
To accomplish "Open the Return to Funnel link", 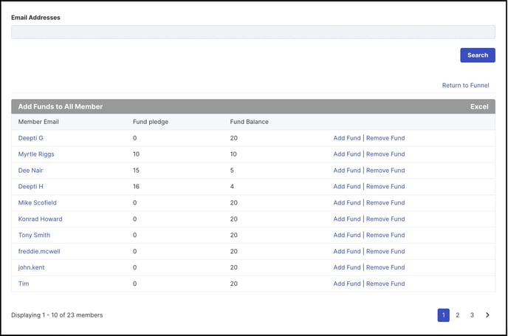I will point(465,85).
